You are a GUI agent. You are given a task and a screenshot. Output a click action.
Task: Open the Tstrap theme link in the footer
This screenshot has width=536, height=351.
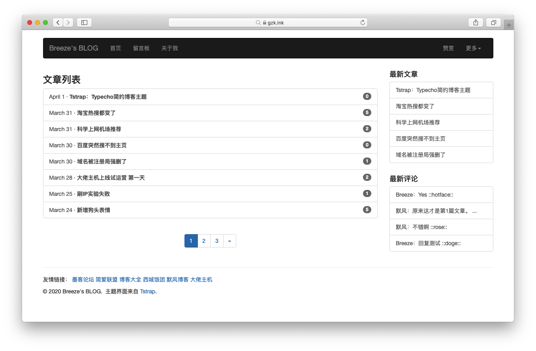(x=147, y=291)
